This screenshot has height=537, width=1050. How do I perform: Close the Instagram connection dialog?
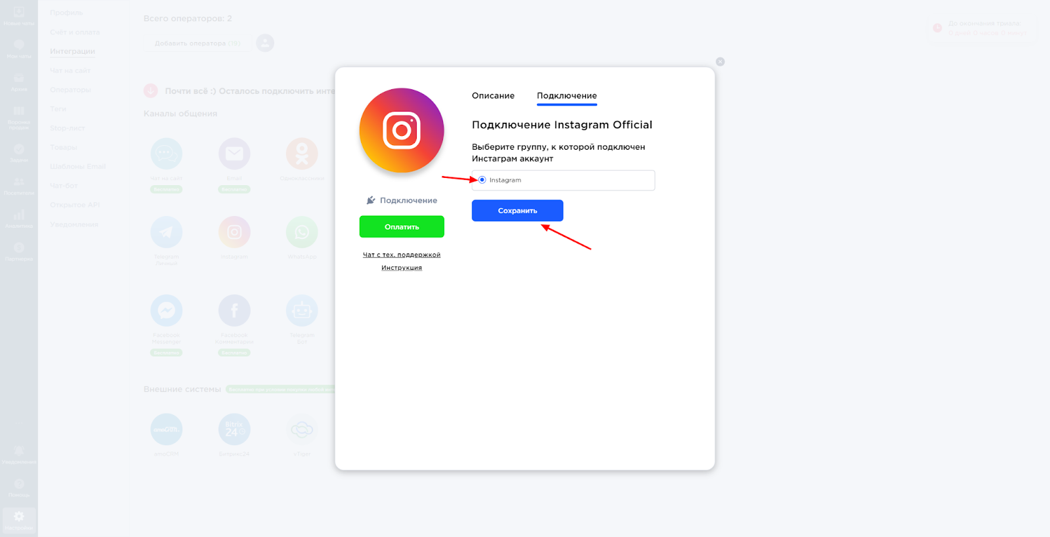[x=720, y=62]
